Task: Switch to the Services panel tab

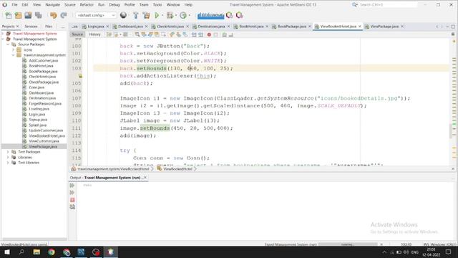Action: coord(31,27)
